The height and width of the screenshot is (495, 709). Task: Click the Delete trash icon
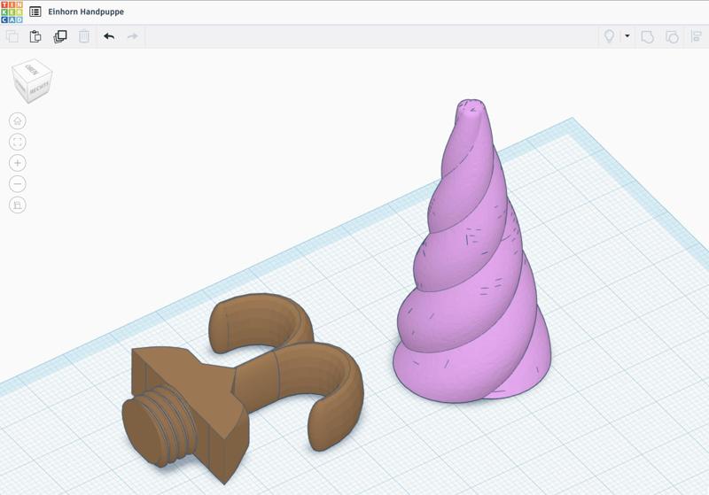point(84,36)
